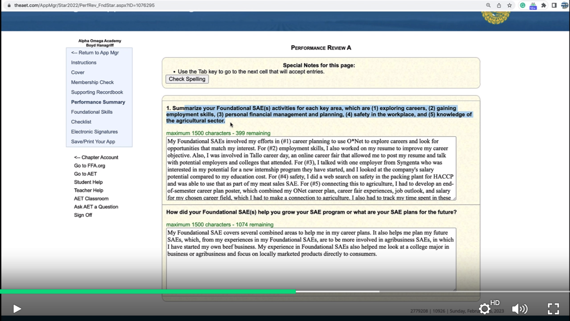Click the 'Alpha Omega Academy' name text
Viewport: 570px width, 321px height.
pos(100,41)
